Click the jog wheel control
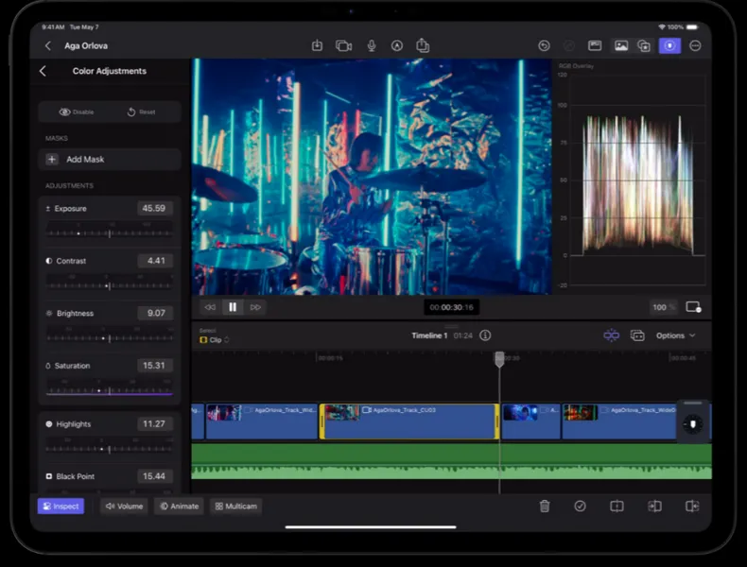Image resolution: width=747 pixels, height=567 pixels. click(693, 423)
